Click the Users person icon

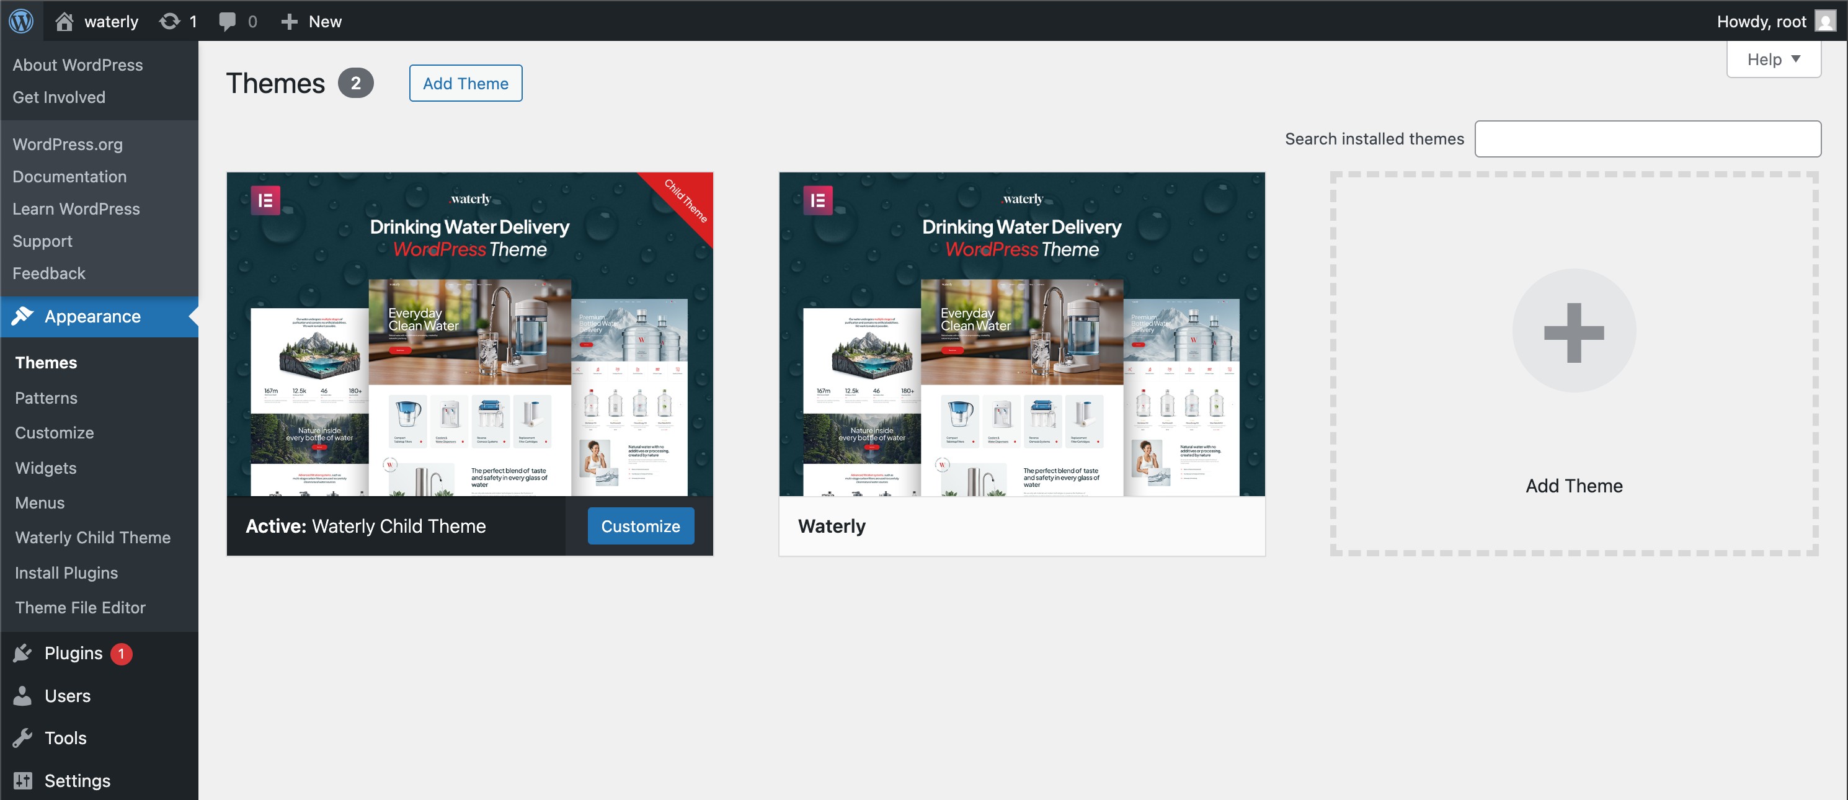click(22, 695)
